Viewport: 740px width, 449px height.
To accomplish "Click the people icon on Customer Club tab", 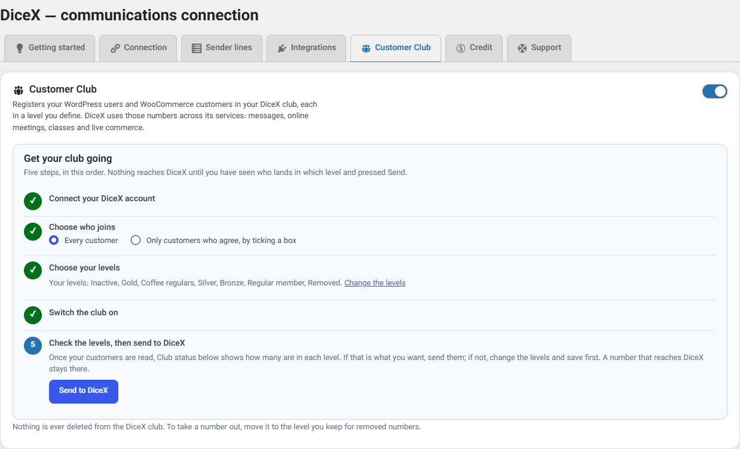I will (x=366, y=48).
